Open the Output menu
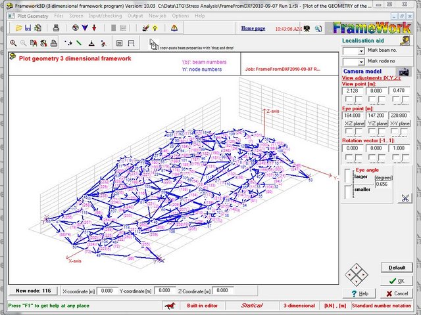 tap(135, 14)
